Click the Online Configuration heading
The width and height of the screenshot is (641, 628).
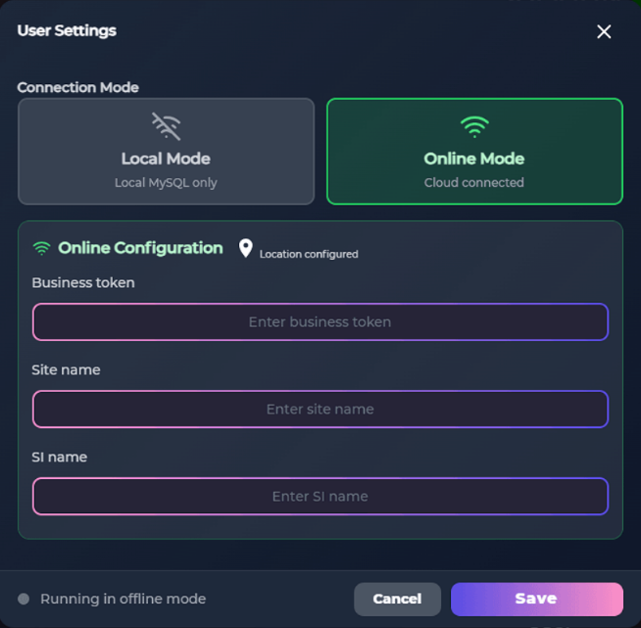(x=140, y=248)
